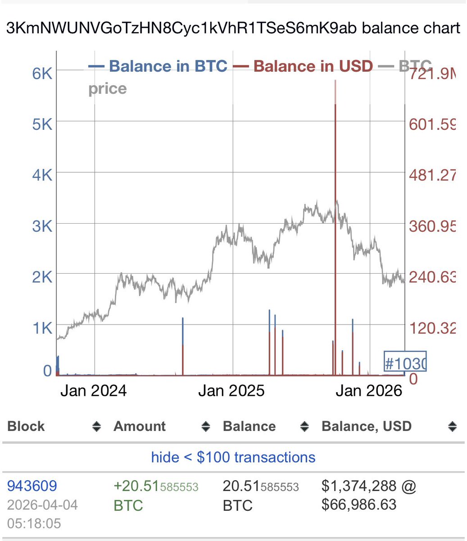Open block 943609 link

32,486
